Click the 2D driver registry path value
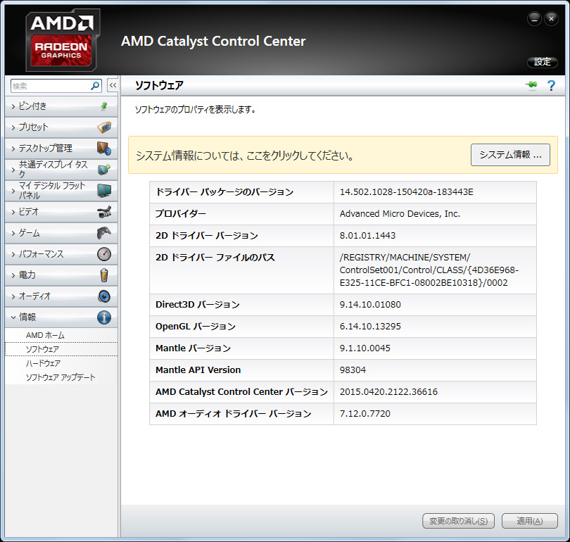 pyautogui.click(x=429, y=270)
